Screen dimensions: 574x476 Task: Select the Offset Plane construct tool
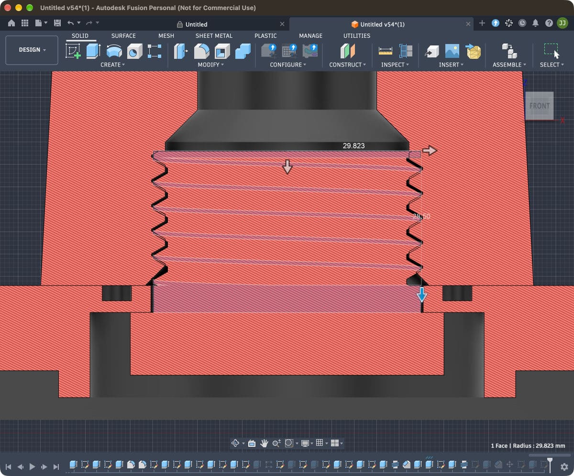coord(348,51)
